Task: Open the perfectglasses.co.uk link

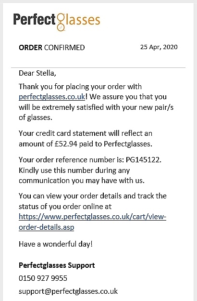Action: coord(52,96)
